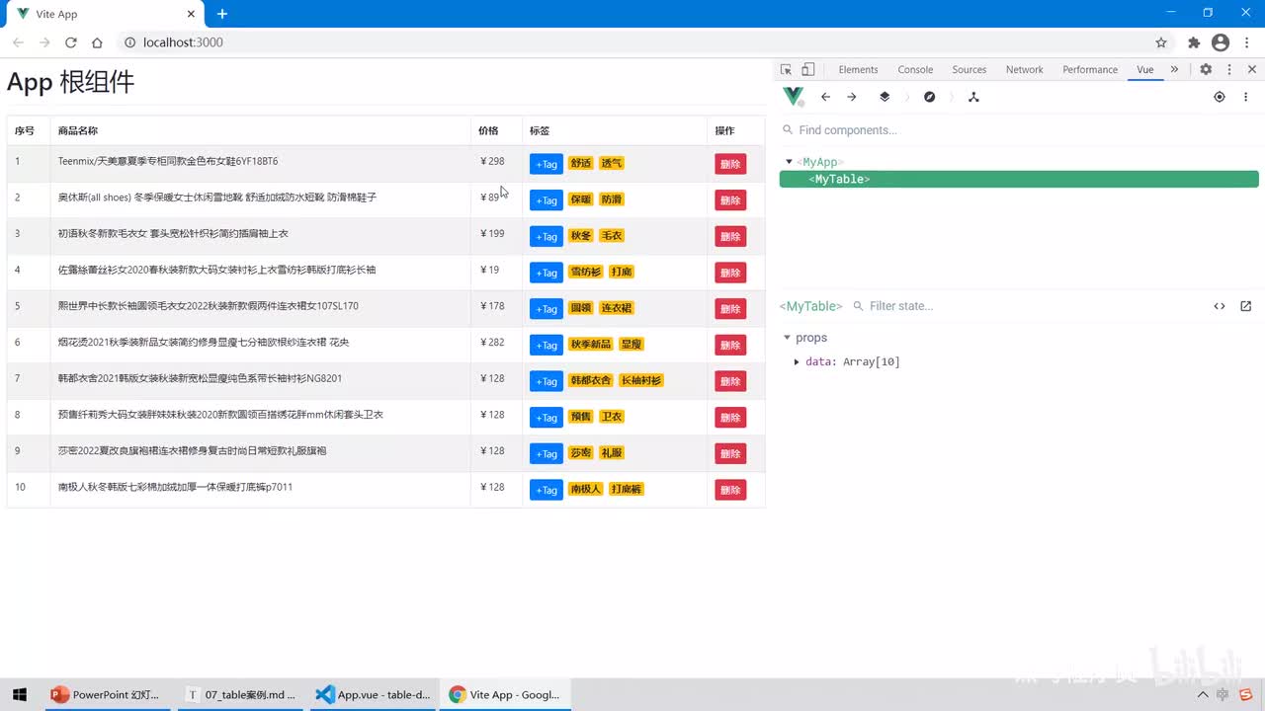
Task: Close the Vite App tab
Action: coord(191,14)
